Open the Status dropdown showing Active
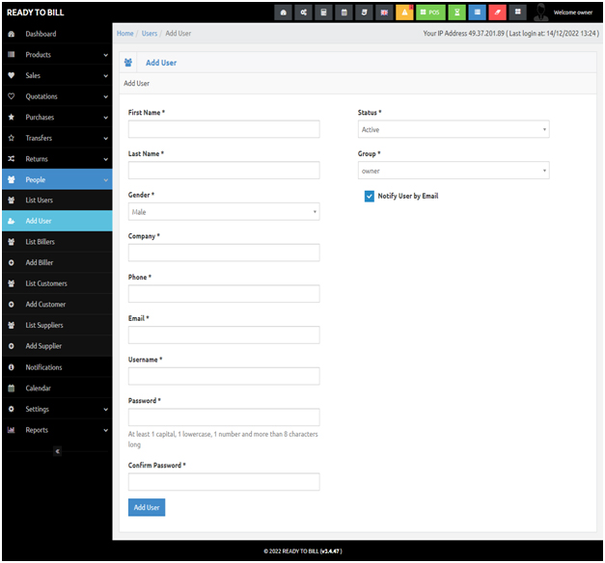This screenshot has height=563, width=605. [x=454, y=129]
